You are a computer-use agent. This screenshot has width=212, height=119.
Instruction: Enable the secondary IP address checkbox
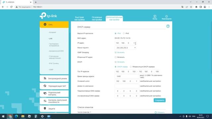click(x=116, y=57)
